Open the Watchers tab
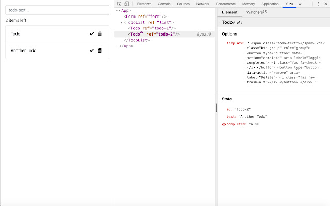Image resolution: width=330 pixels, height=206 pixels. 256,12
